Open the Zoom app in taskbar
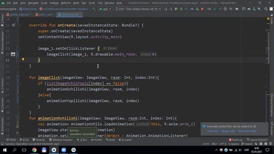 point(64,150)
